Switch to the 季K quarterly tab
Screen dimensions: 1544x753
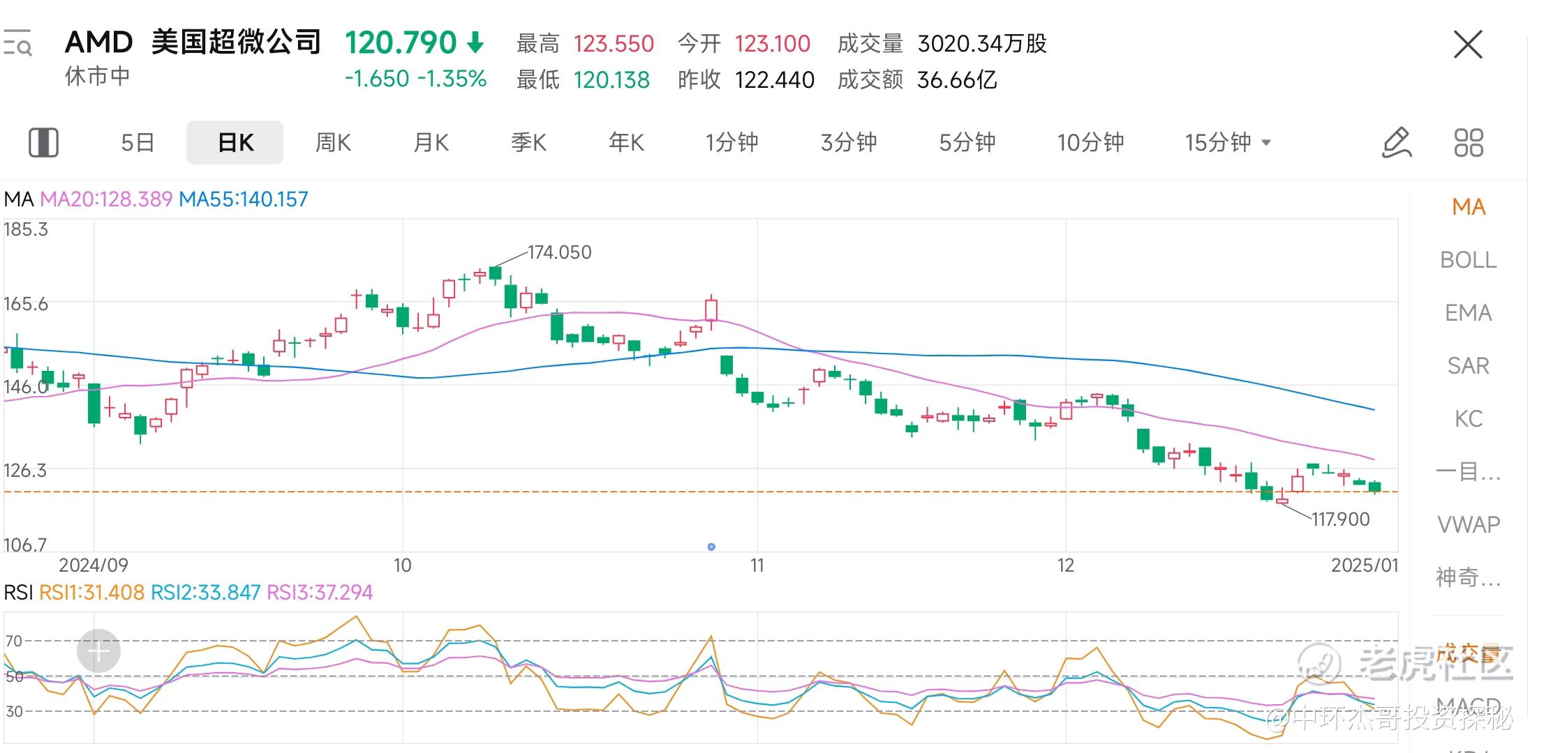coord(528,142)
